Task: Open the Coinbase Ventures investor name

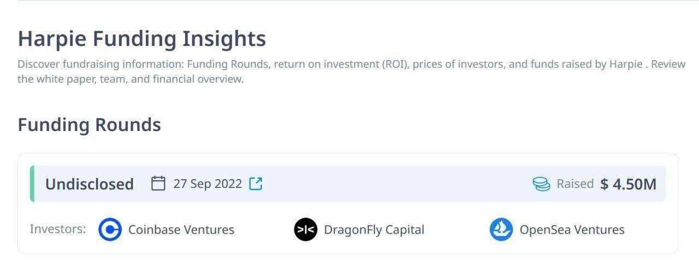Action: (x=181, y=230)
